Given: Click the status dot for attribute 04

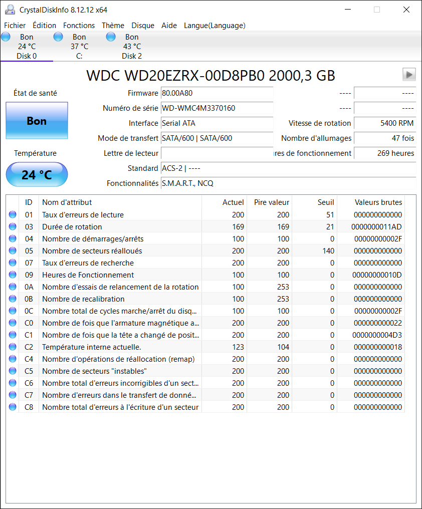Looking at the screenshot, I should pos(13,238).
